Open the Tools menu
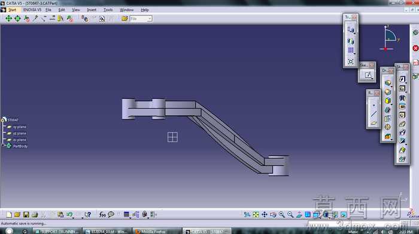419x234 pixels. tap(108, 10)
